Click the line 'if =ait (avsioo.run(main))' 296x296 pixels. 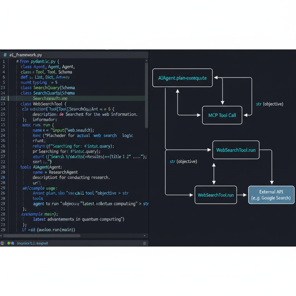coord(48,230)
